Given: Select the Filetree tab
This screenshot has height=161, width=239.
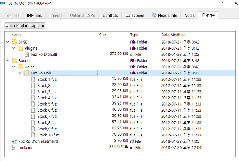Looking at the screenshot, I should [208, 15].
